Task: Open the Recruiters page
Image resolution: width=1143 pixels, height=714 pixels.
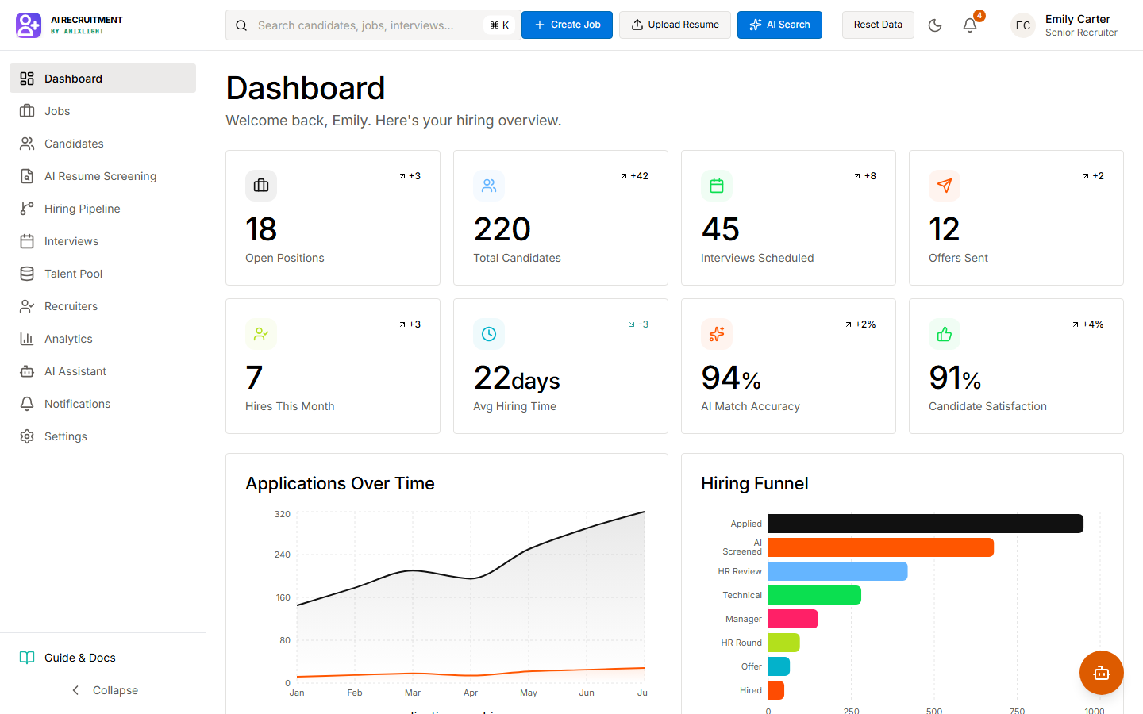Action: pos(102,306)
